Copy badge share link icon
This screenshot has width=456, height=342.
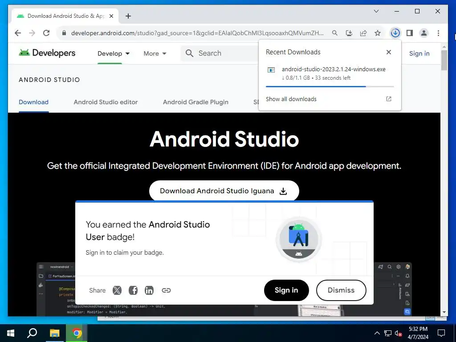(x=166, y=290)
